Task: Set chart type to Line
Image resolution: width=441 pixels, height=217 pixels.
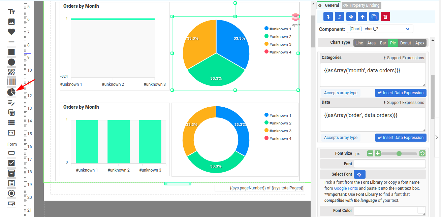Action: [359, 43]
